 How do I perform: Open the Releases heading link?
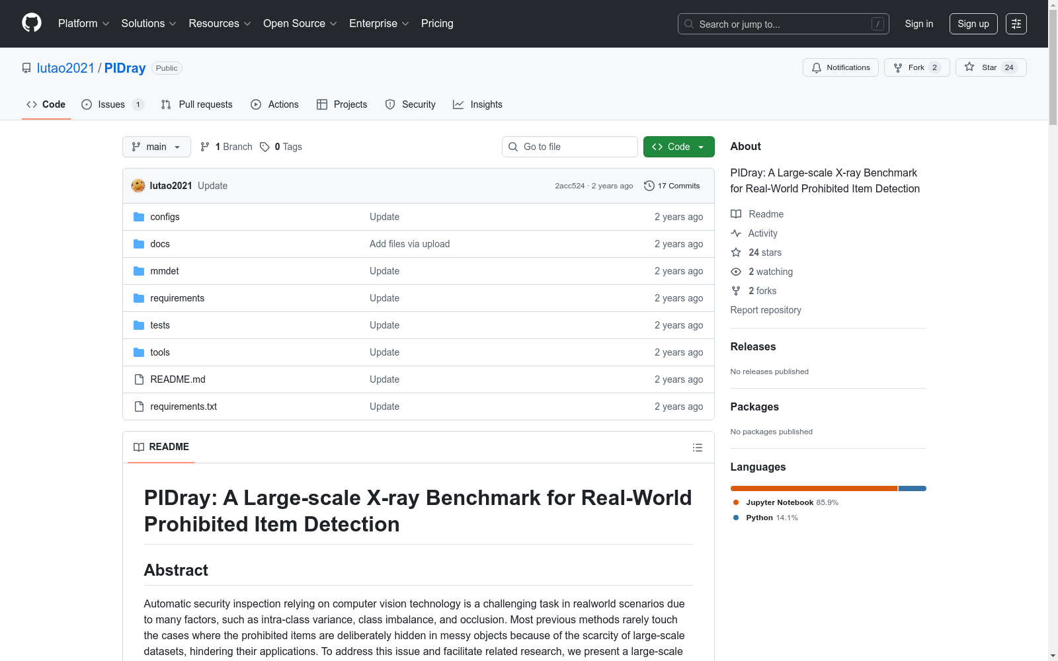tap(753, 347)
